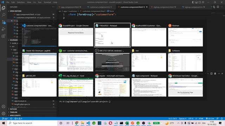Click the kill terminal trash icon
Image resolution: width=225 pixels, height=126 pixels.
click(x=215, y=73)
